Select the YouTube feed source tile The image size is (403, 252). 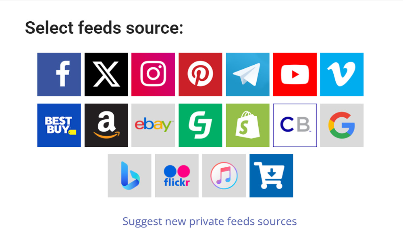point(295,74)
